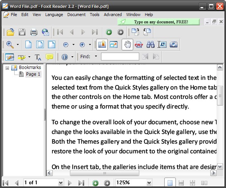
Task: Open page number dropdown in status bar
Action: tap(61, 183)
